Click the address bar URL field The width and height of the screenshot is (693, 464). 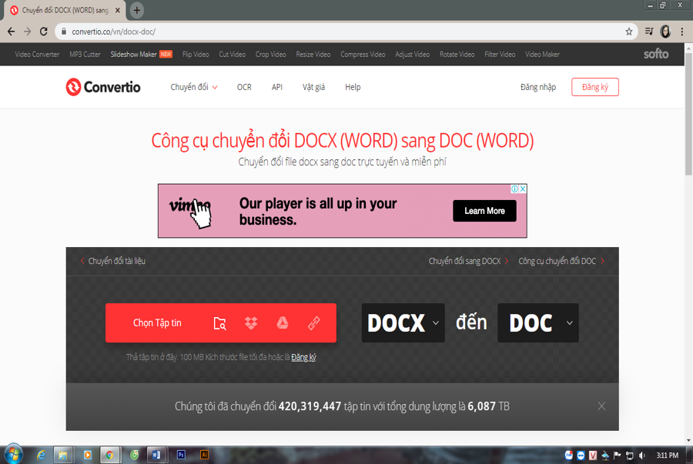coord(345,32)
